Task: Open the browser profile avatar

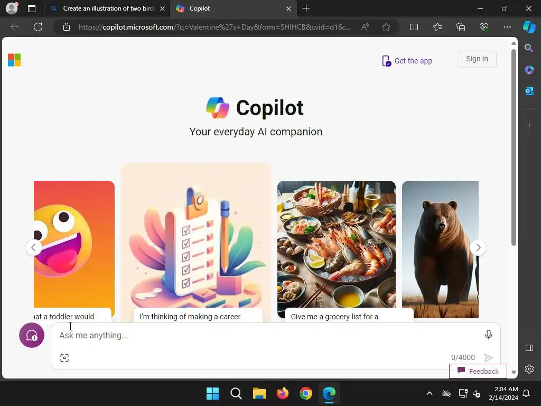Action: pyautogui.click(x=12, y=8)
